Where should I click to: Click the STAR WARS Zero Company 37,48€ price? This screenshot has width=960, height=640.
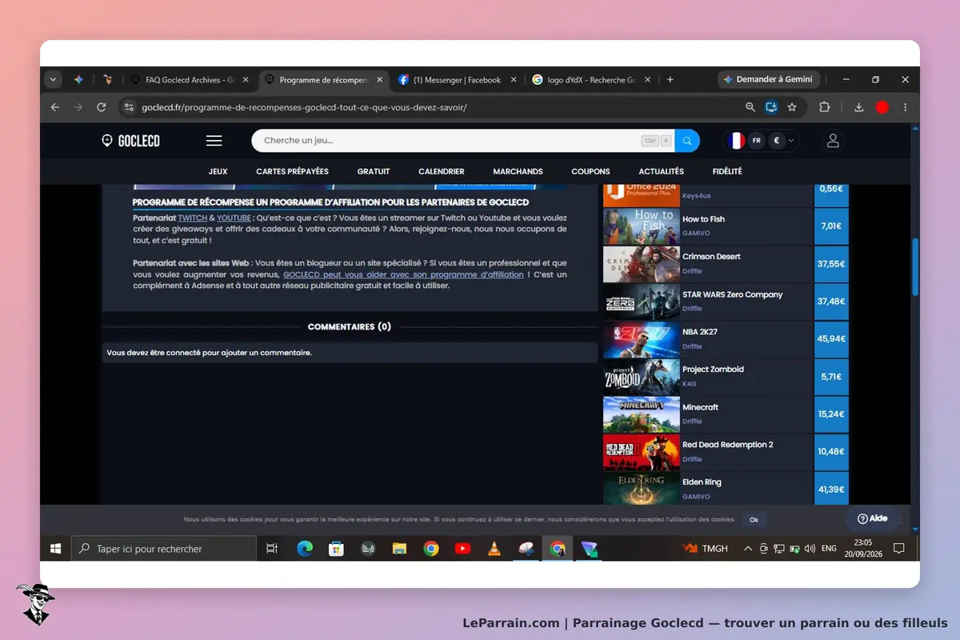[x=831, y=302]
